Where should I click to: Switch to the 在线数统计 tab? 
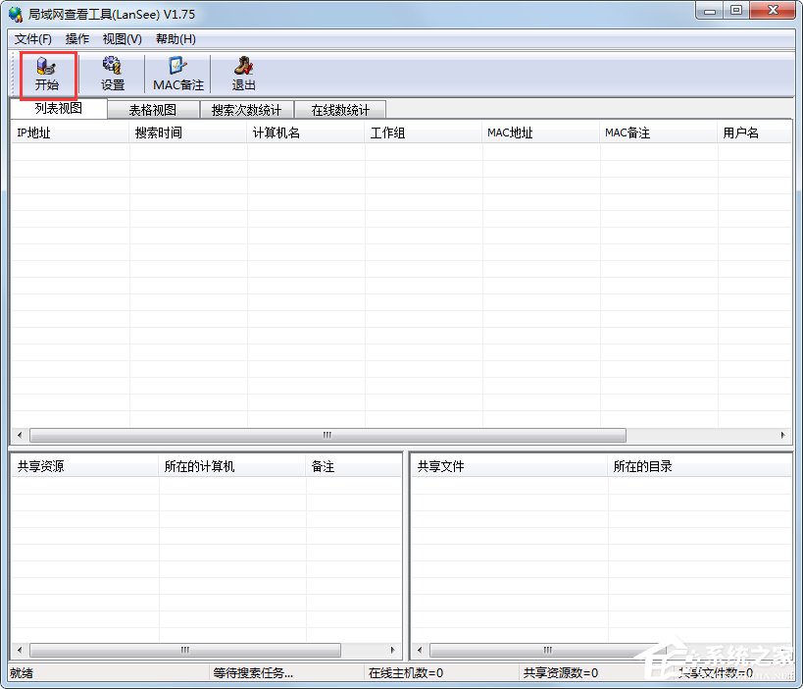click(x=339, y=109)
